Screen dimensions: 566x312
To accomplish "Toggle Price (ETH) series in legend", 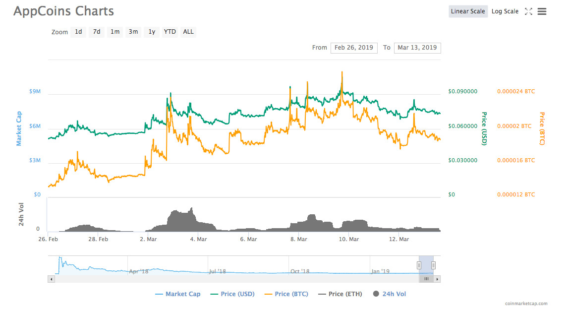I will pyautogui.click(x=340, y=294).
